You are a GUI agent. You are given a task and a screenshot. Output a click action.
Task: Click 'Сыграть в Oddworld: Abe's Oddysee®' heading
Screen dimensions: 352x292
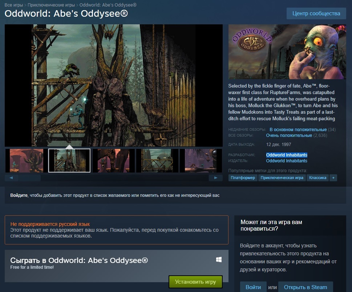79,260
